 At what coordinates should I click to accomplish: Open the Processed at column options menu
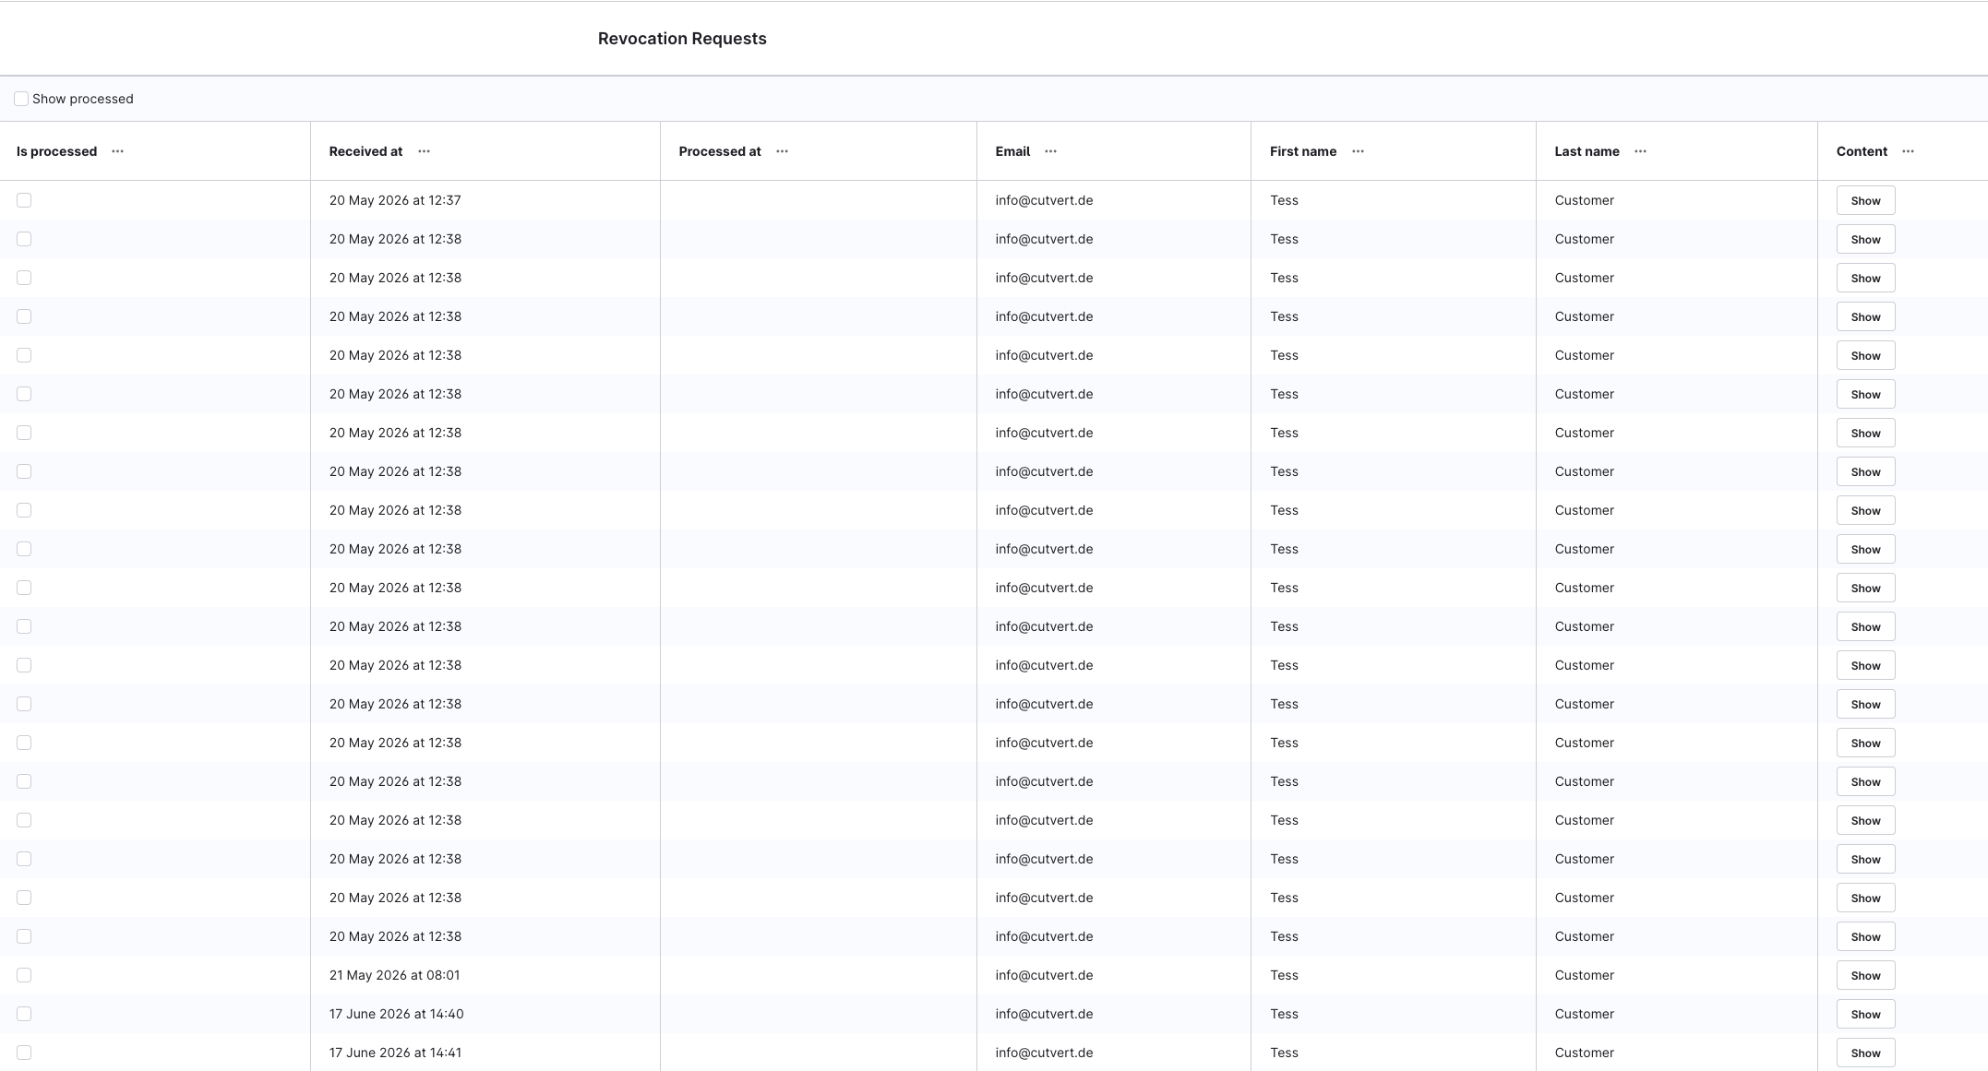pyautogui.click(x=782, y=151)
